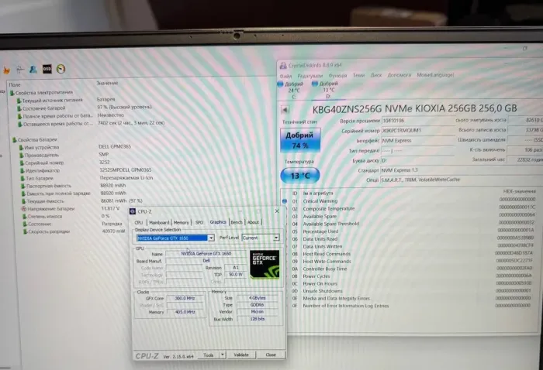Select the Available Spare Threshold attribute row
The width and height of the screenshot is (543, 370).
413,224
